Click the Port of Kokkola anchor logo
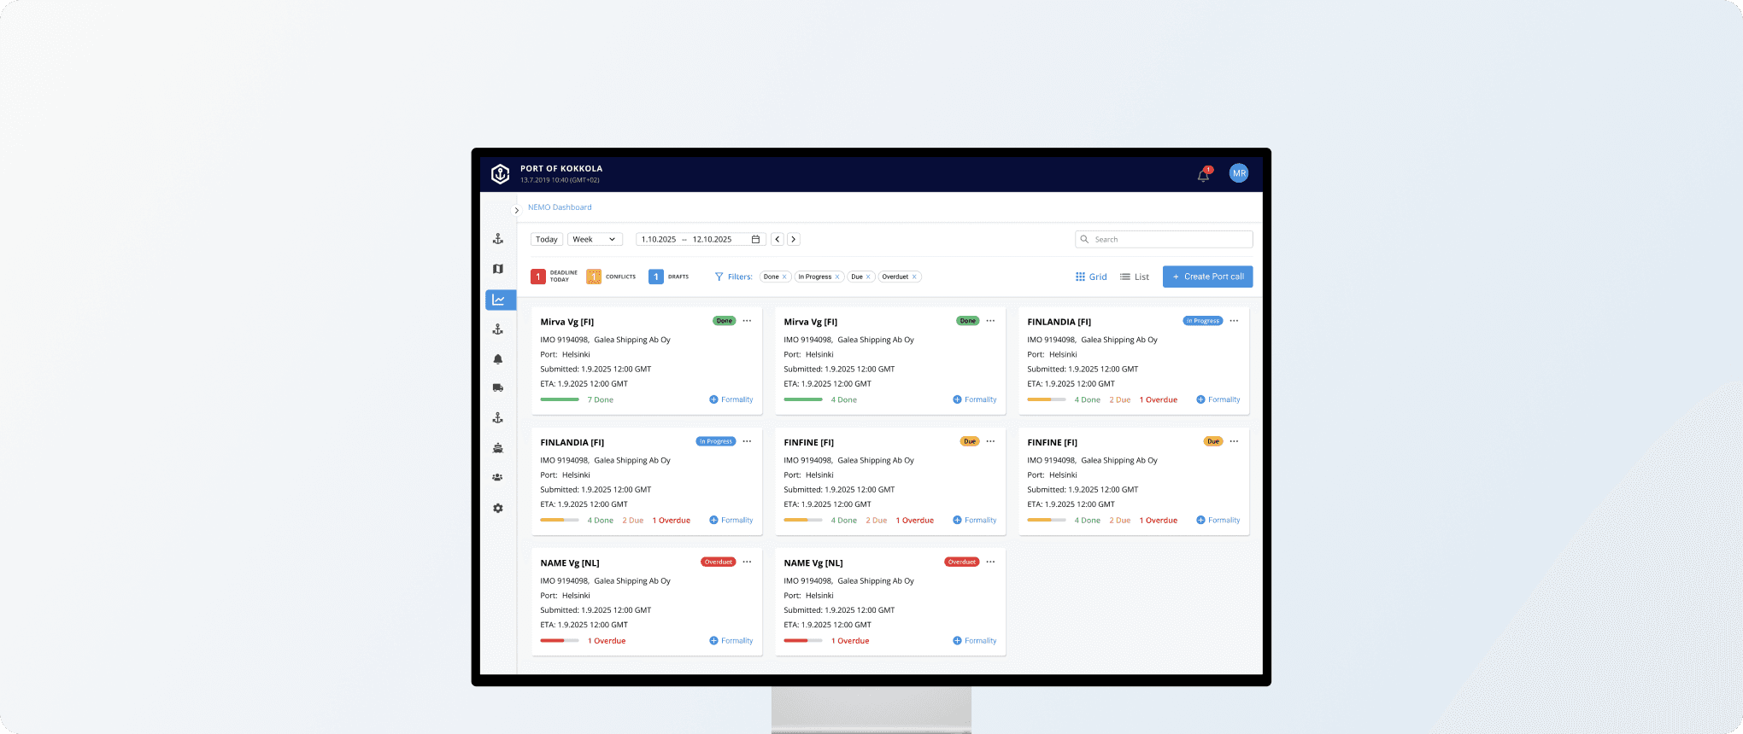This screenshot has height=734, width=1743. [501, 174]
